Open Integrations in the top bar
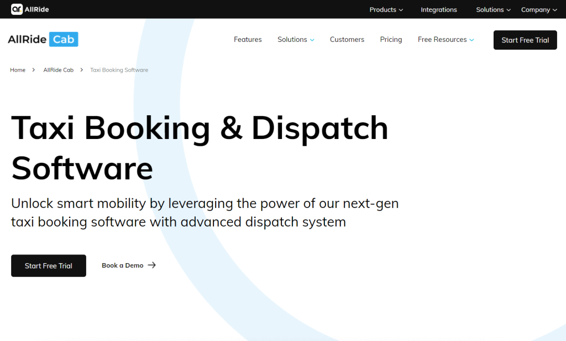This screenshot has width=566, height=341. pyautogui.click(x=438, y=10)
